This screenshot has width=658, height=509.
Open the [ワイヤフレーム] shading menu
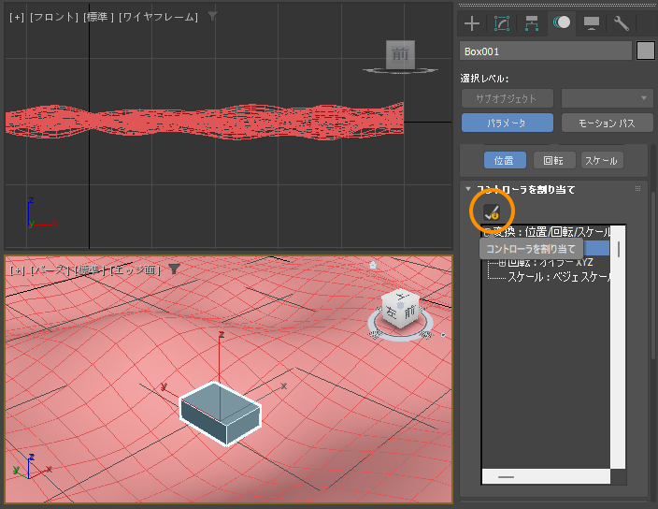158,17
